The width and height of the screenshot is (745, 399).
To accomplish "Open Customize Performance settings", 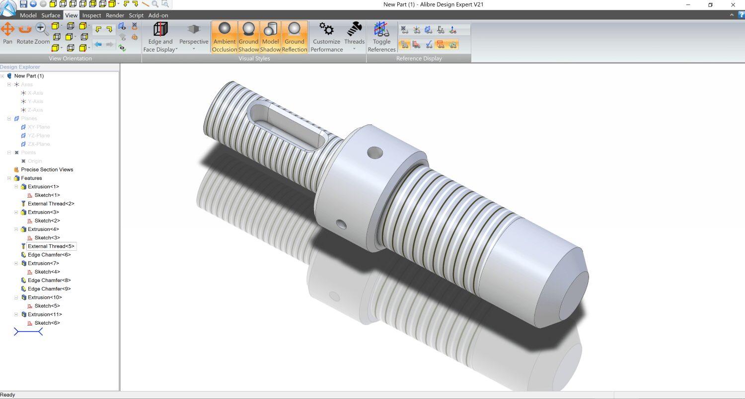I will 326,37.
